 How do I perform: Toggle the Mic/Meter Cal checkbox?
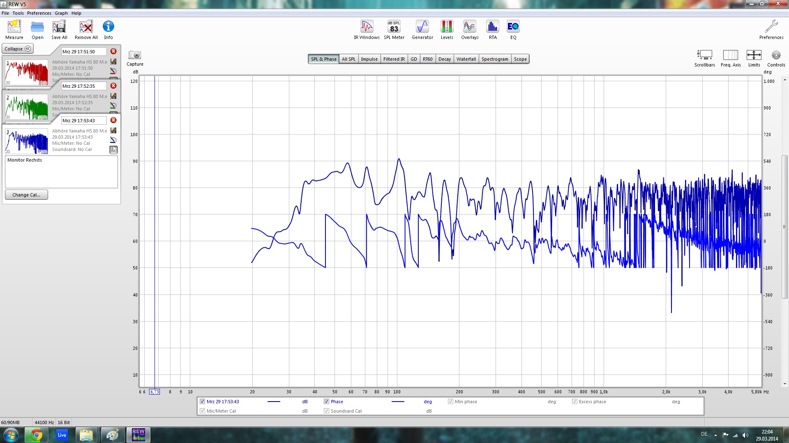click(x=202, y=411)
